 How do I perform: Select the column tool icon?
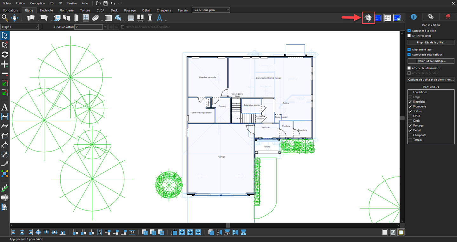pos(150,18)
